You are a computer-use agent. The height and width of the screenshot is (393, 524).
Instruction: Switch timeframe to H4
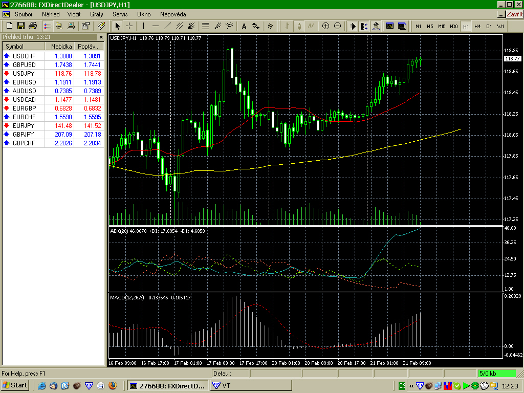477,26
